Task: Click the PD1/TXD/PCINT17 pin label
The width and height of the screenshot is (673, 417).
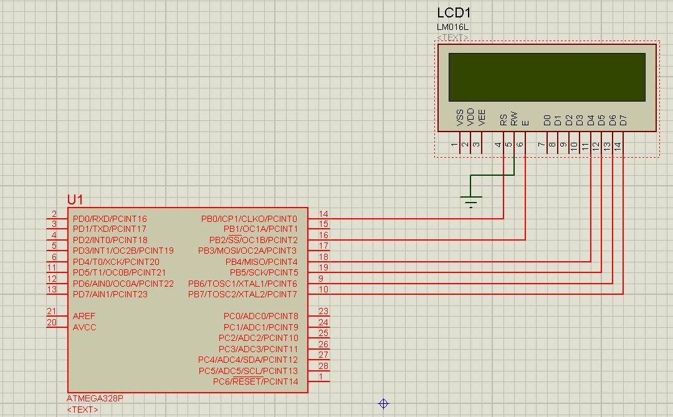Action: [x=110, y=229]
